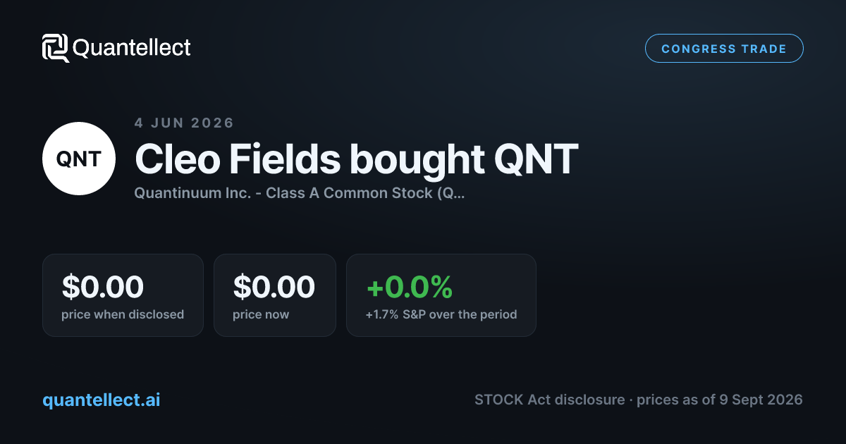Click the STOCK Act disclosure footer text
Viewport: 846px width, 444px height.
point(549,400)
